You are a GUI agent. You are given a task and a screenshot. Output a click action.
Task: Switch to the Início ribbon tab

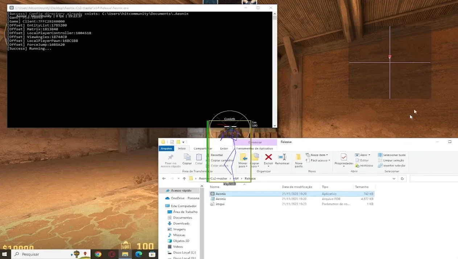click(x=182, y=148)
